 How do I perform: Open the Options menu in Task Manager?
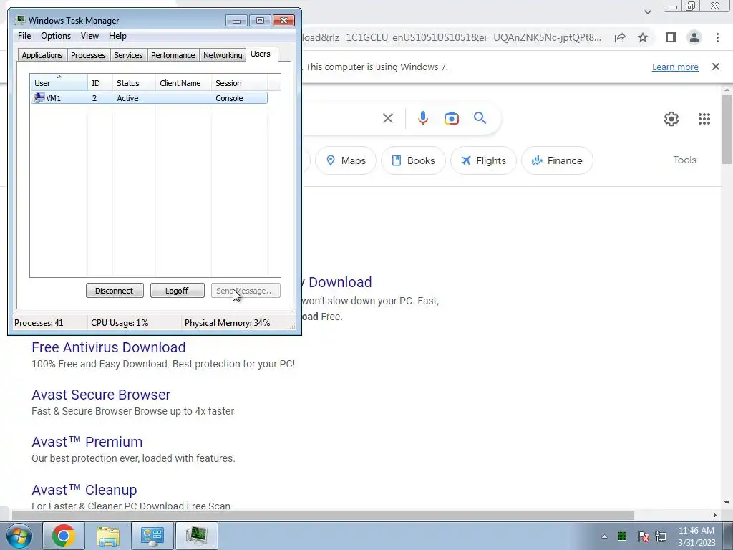click(x=56, y=36)
